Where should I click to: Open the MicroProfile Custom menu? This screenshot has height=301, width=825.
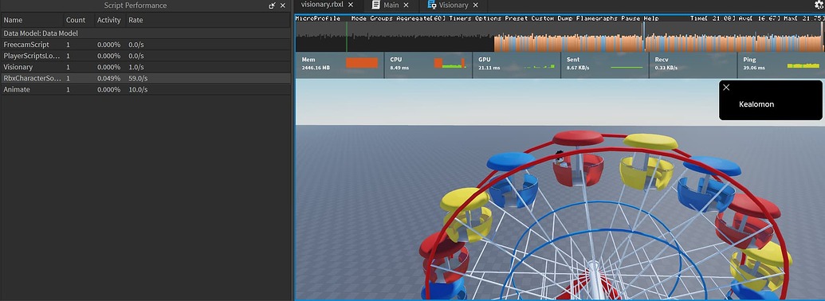pos(542,18)
